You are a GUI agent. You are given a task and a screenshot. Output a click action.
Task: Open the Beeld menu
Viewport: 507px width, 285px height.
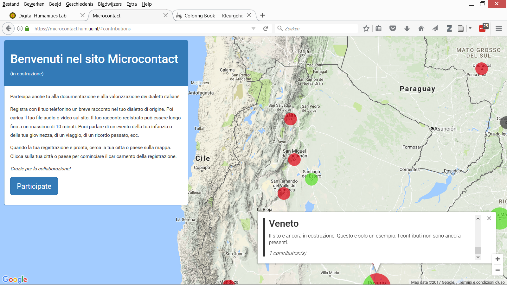pyautogui.click(x=55, y=4)
